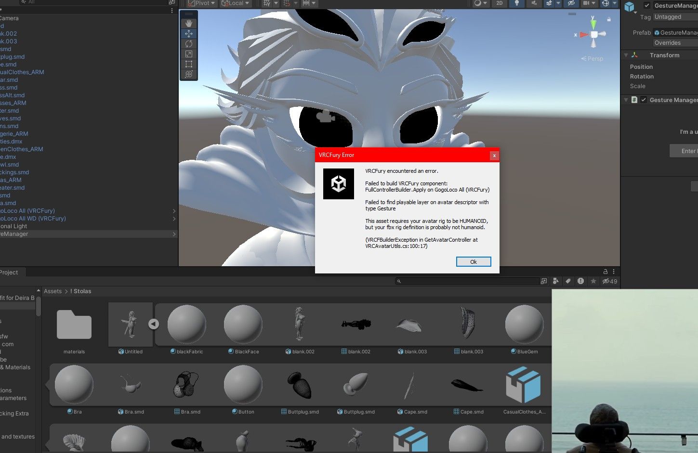Image resolution: width=698 pixels, height=453 pixels.
Task: Collapse the Transform component foldout
Action: coord(626,55)
